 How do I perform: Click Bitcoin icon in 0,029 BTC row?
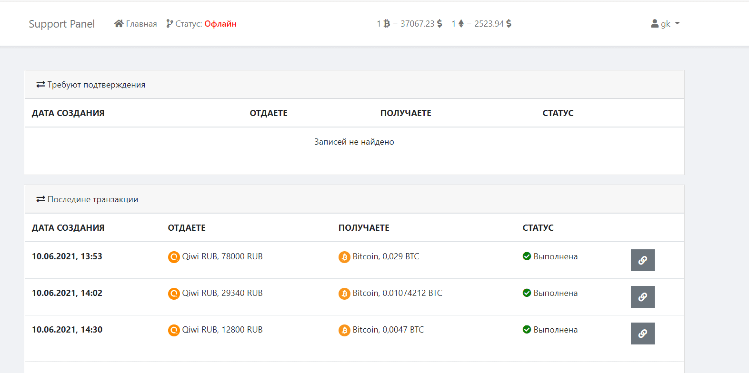[x=344, y=257]
